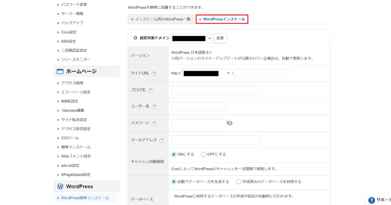Open 二段階認証設定 in sidebar
The image size is (391, 205).
pyautogui.click(x=74, y=51)
